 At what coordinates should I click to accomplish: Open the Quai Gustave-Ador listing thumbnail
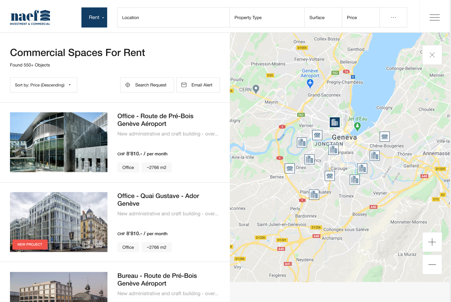(x=59, y=222)
